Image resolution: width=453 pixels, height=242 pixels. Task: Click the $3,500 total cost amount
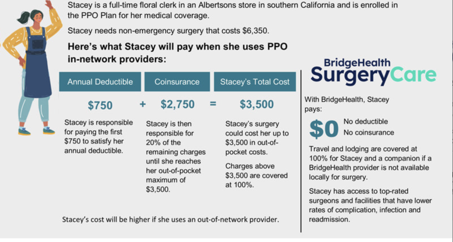257,104
